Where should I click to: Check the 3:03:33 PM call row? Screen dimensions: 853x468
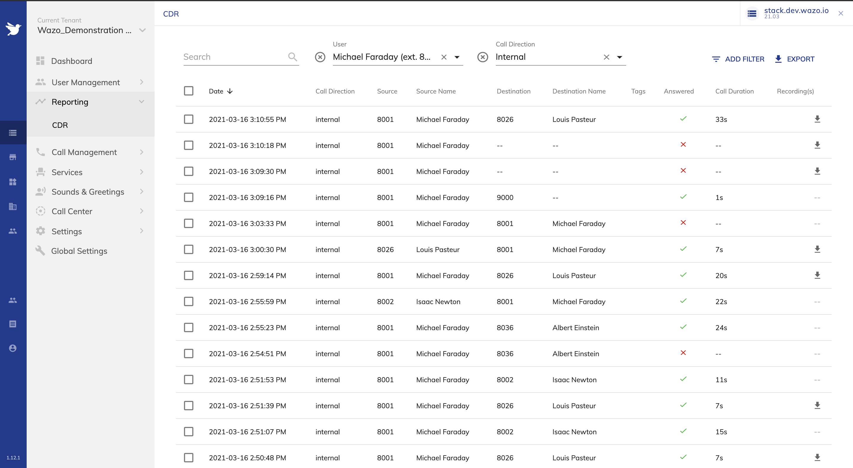coord(188,224)
